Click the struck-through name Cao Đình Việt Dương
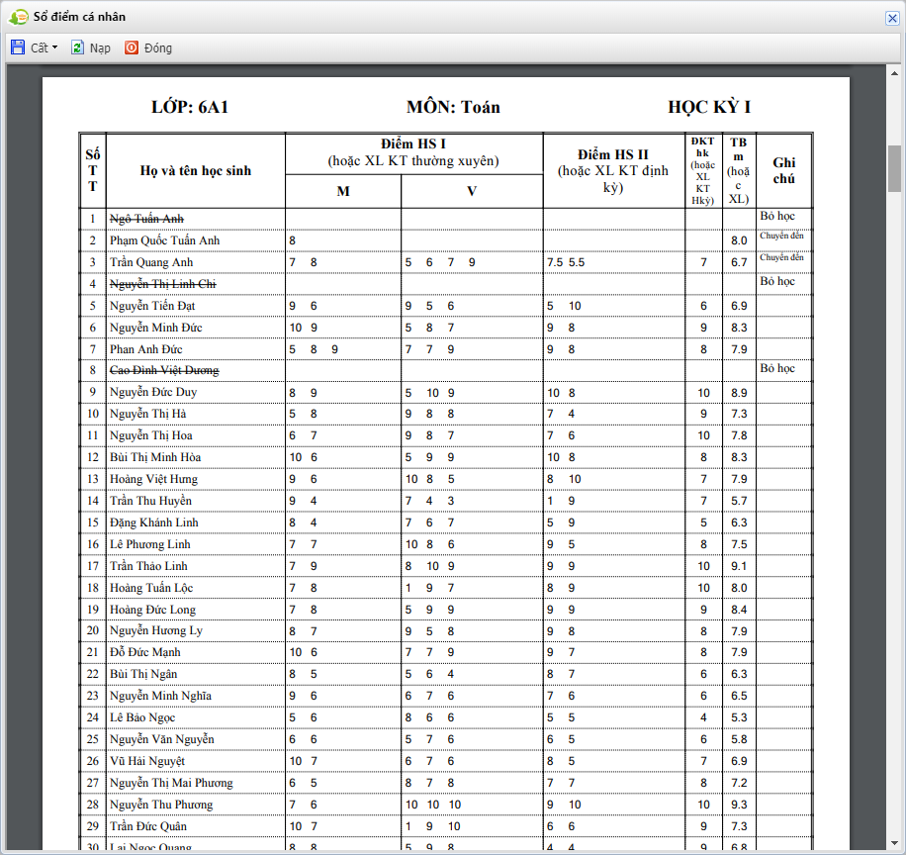 [164, 370]
